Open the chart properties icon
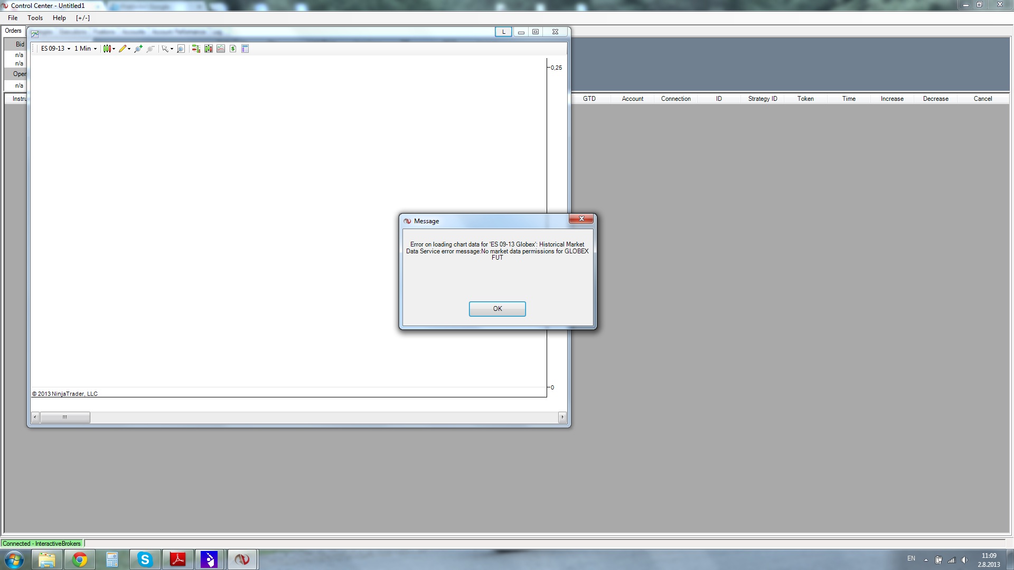The image size is (1014, 570). pyautogui.click(x=245, y=49)
